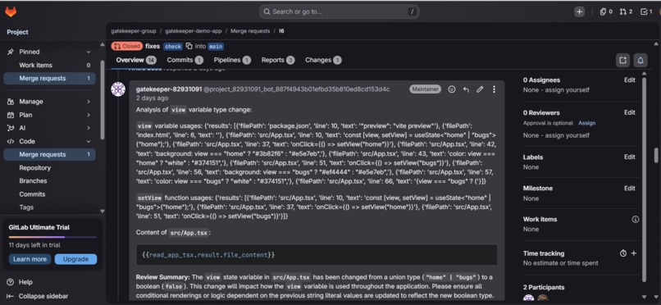Edit Labels

pyautogui.click(x=629, y=157)
